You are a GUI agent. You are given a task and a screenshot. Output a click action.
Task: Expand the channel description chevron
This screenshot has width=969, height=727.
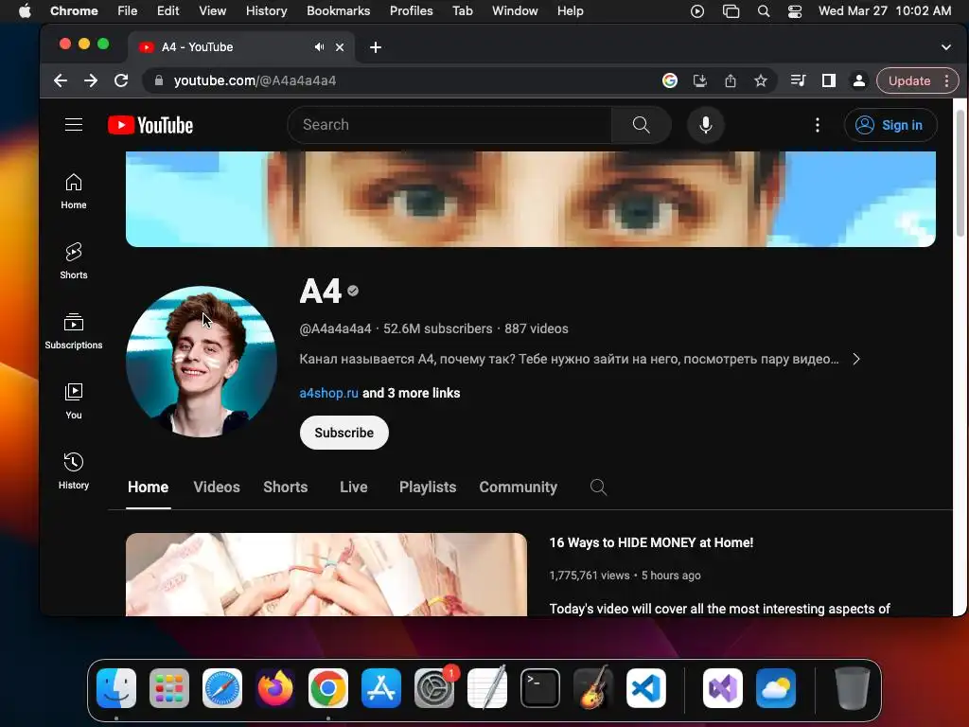tap(855, 359)
